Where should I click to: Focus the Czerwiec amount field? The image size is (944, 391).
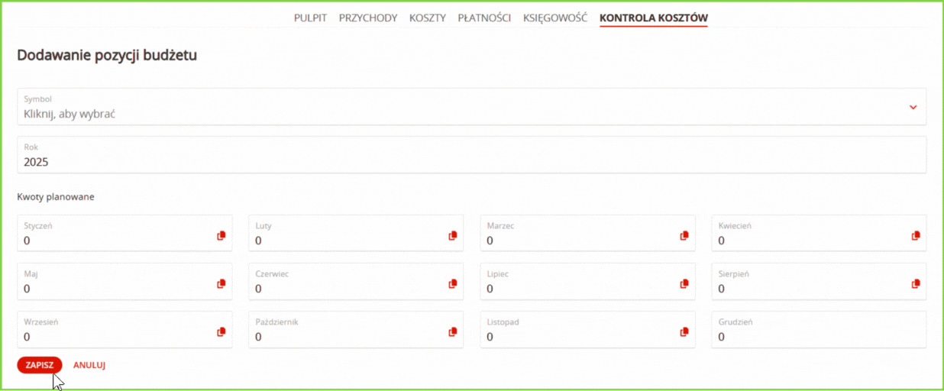point(356,281)
